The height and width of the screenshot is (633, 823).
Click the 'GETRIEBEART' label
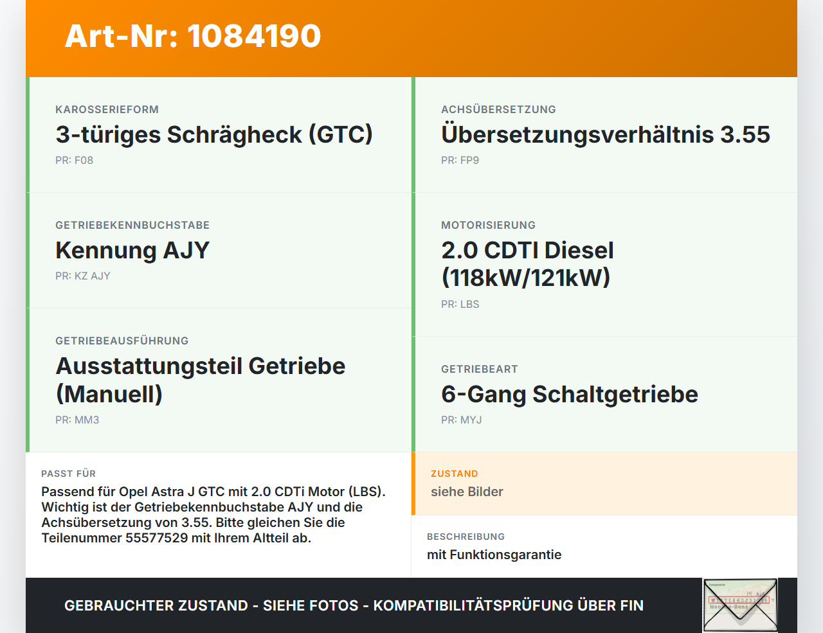point(479,369)
